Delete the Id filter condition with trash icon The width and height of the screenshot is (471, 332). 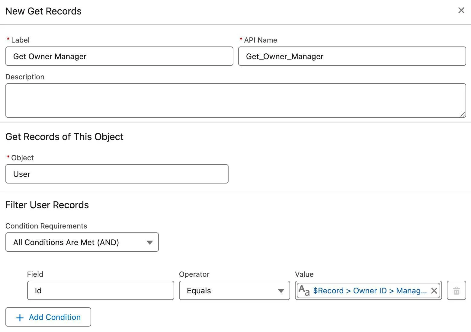[x=456, y=291]
